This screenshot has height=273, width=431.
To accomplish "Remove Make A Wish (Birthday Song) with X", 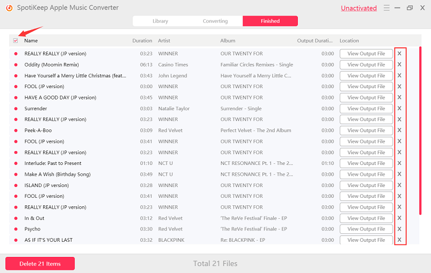I will click(399, 174).
